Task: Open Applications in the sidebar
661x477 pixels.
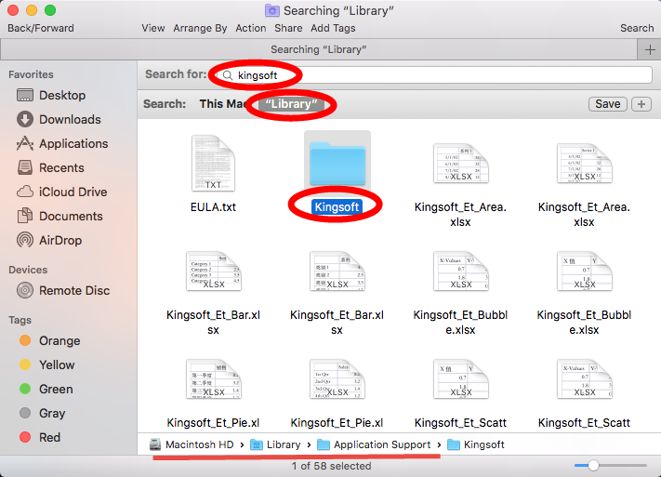Action: 62,144
